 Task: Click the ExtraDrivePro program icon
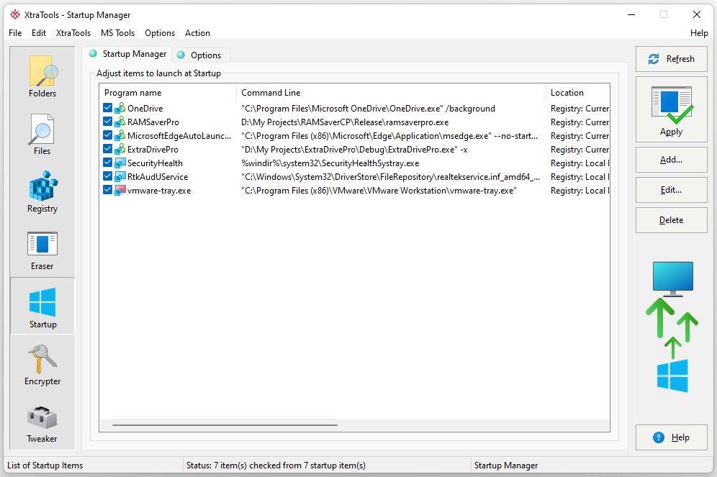pyautogui.click(x=119, y=150)
